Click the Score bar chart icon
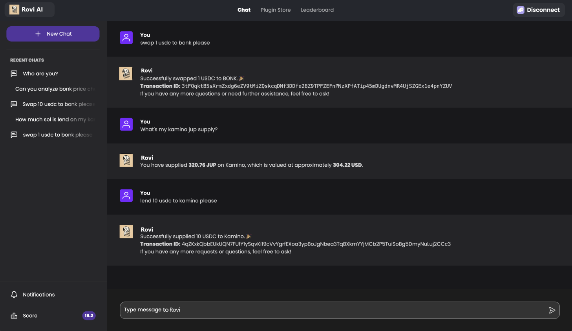Screen dimensions: 572x331 [14, 316]
